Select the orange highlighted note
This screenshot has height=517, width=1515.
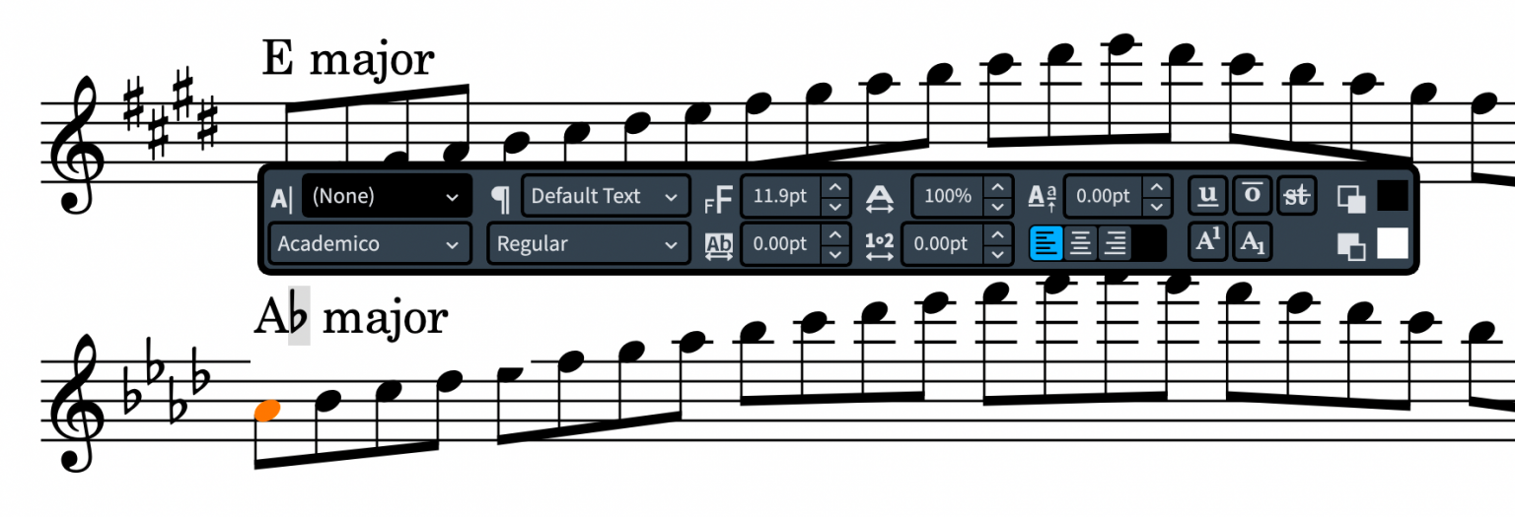coord(267,410)
